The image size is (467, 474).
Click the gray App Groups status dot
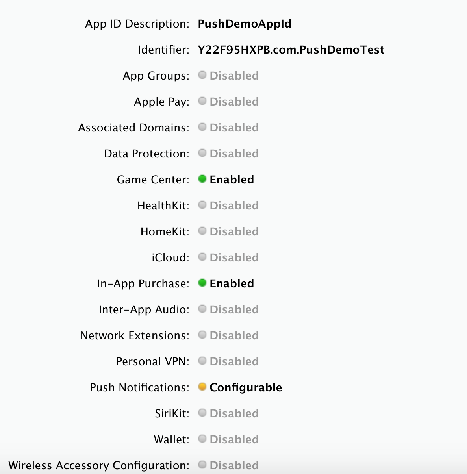202,75
